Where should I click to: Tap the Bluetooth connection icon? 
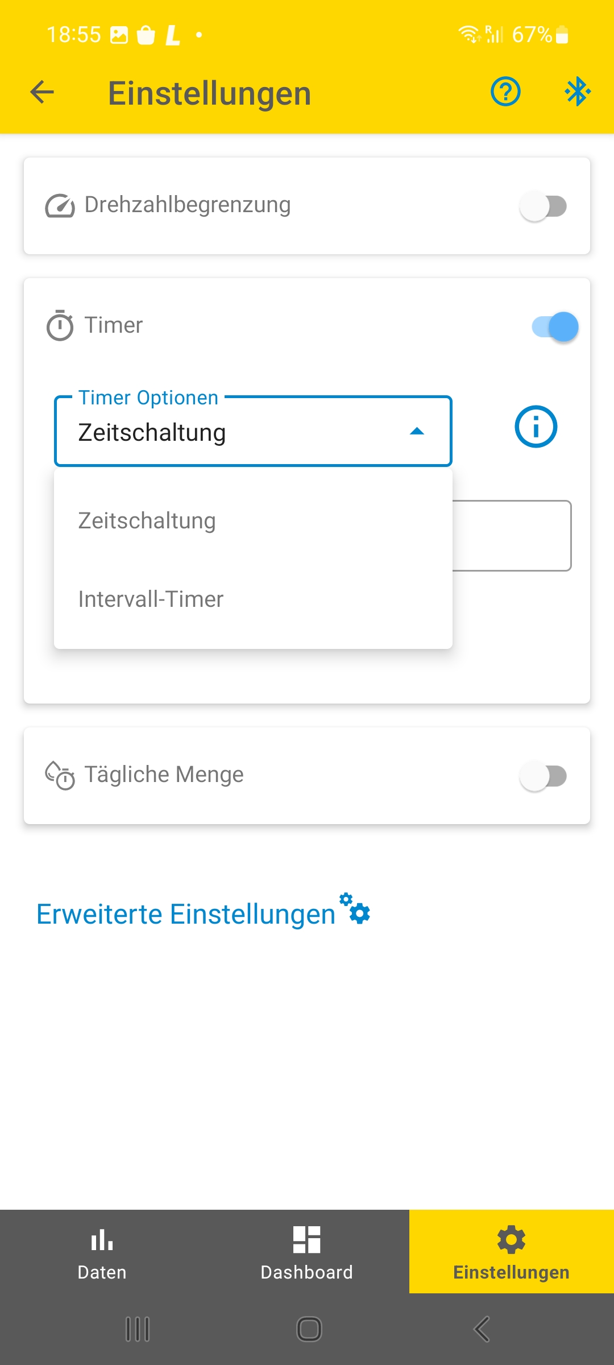click(x=578, y=92)
